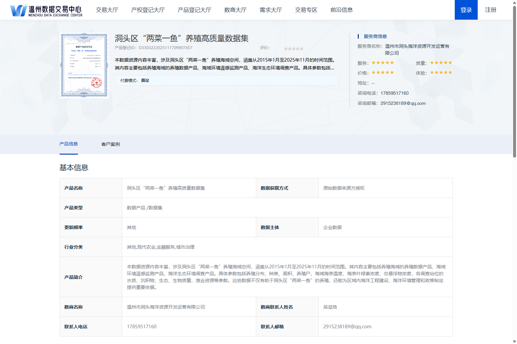
Task: Click the product title 洞头区"两菜一鱼"养殖高质量数据集
Action: [x=182, y=38]
